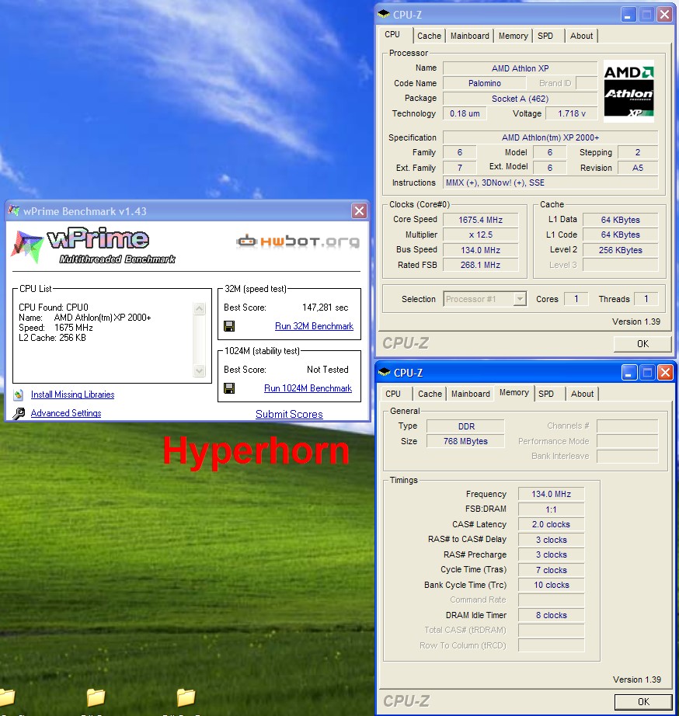Open About tab in top CPU-Z

tap(581, 36)
